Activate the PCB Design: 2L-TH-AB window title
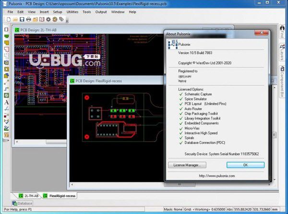 tap(38, 30)
